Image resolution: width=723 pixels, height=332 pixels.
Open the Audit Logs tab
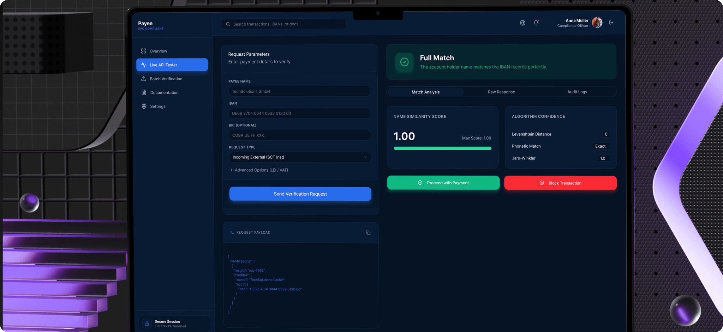tap(577, 92)
